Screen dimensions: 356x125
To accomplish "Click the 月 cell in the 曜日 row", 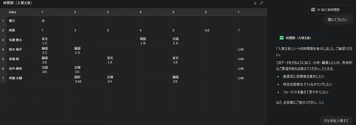I will [55, 21].
